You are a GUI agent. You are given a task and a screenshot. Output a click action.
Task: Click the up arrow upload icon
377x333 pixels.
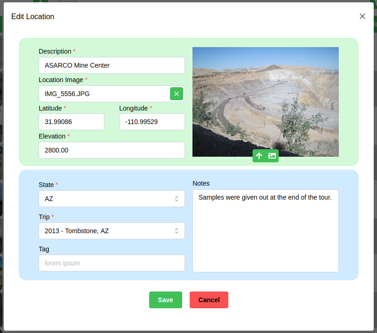pos(259,156)
